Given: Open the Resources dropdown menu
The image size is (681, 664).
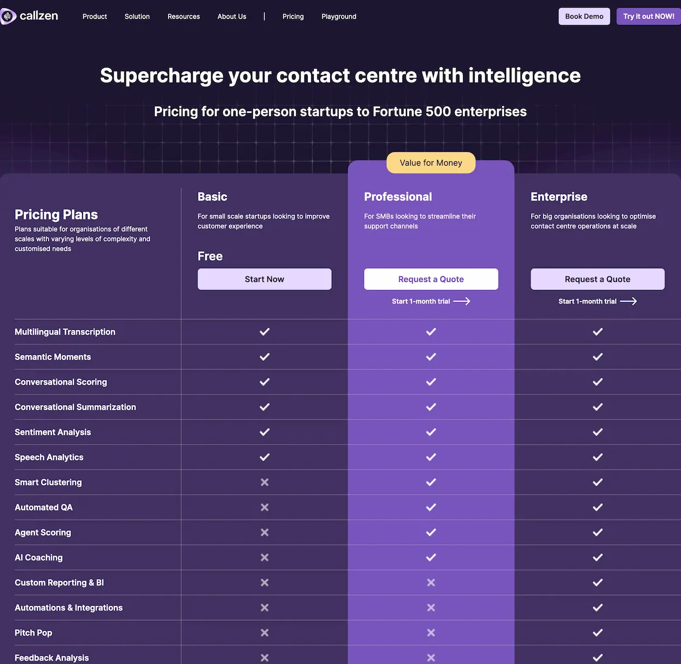Looking at the screenshot, I should 183,16.
